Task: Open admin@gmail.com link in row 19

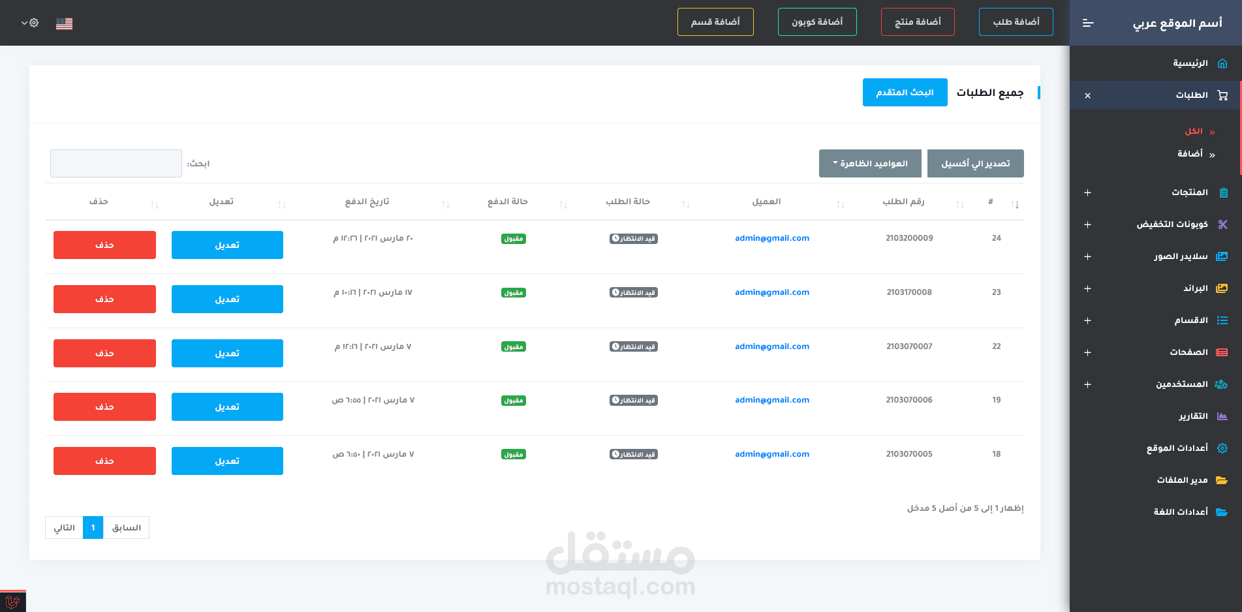Action: click(772, 400)
